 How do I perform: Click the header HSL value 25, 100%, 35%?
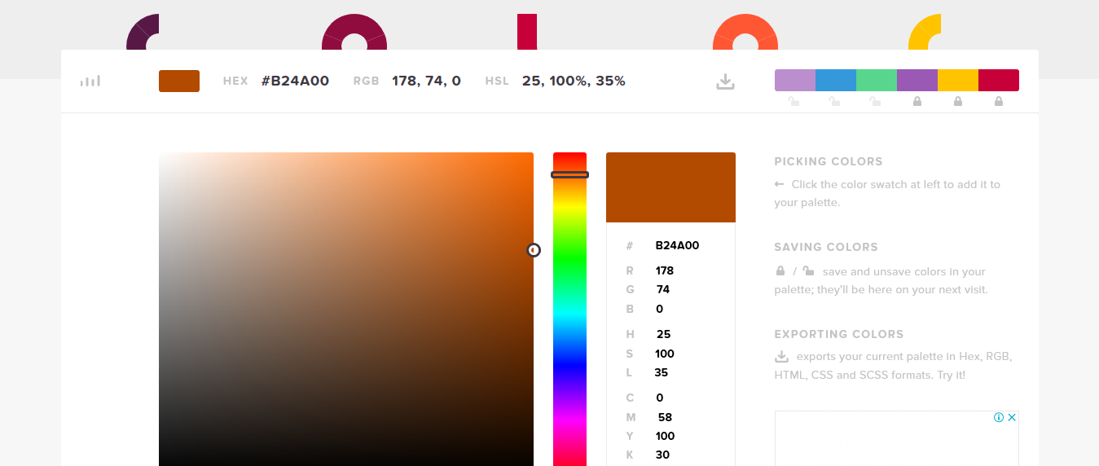pos(574,81)
